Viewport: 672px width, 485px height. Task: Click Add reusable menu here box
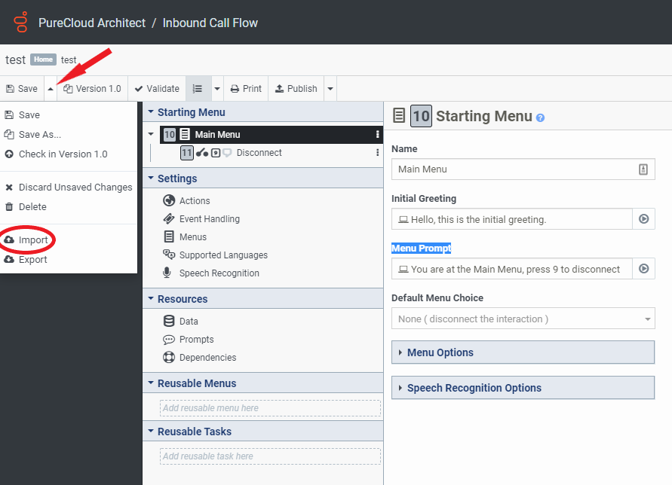click(x=270, y=408)
